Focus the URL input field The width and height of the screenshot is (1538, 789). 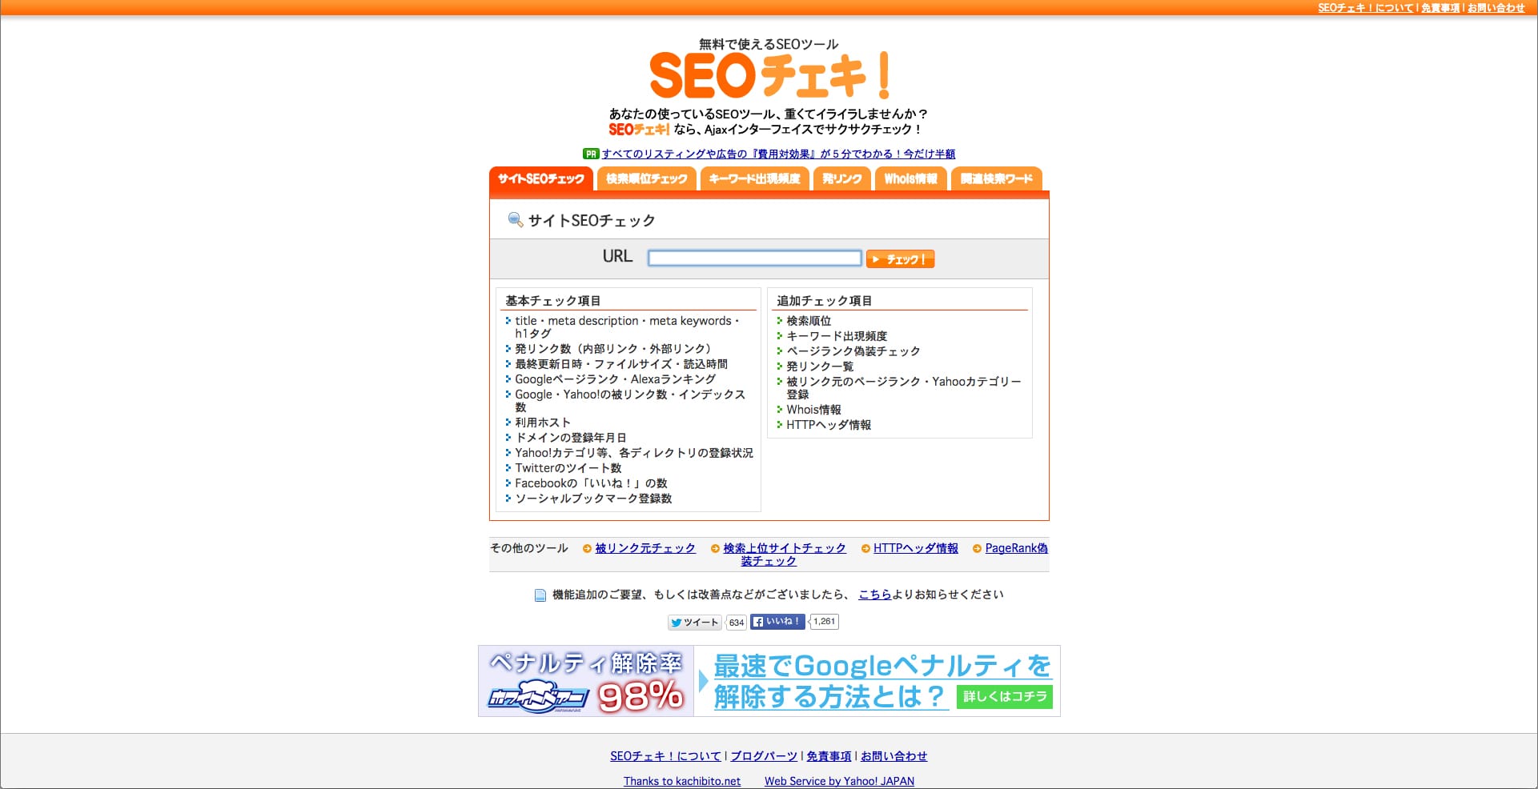pos(755,258)
